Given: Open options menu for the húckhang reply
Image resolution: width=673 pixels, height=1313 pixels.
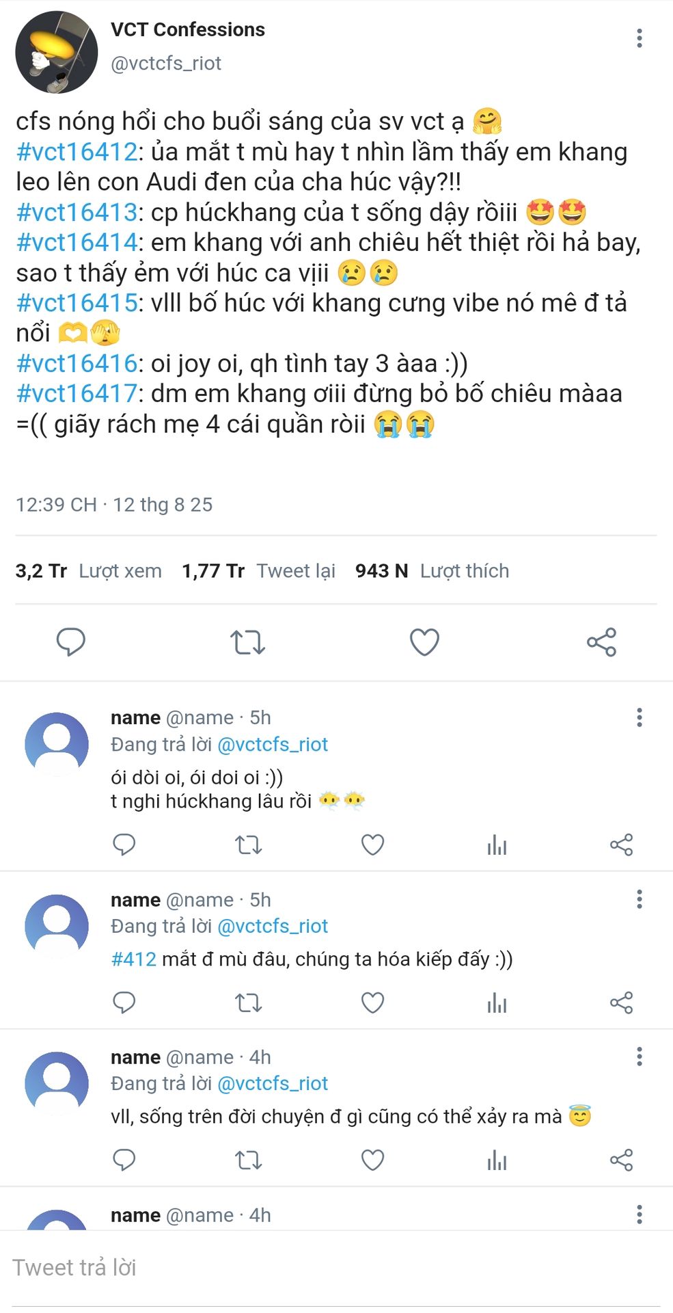Looking at the screenshot, I should pyautogui.click(x=639, y=717).
